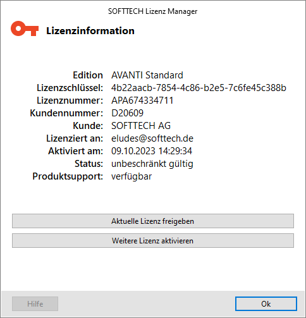
Task: Click the Weitere Lizenz aktivieren button
Action: pos(153,240)
